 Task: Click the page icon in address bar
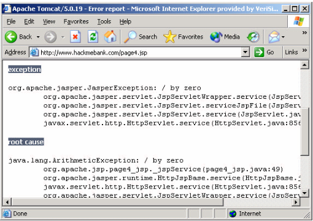pyautogui.click(x=34, y=52)
